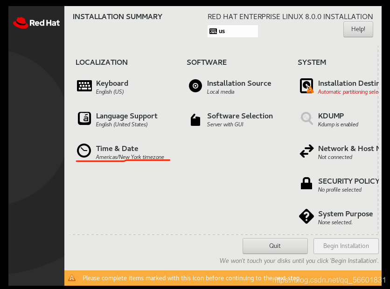This screenshot has height=289, width=390.
Task: Click the Installation Destination disk icon
Action: [x=306, y=86]
